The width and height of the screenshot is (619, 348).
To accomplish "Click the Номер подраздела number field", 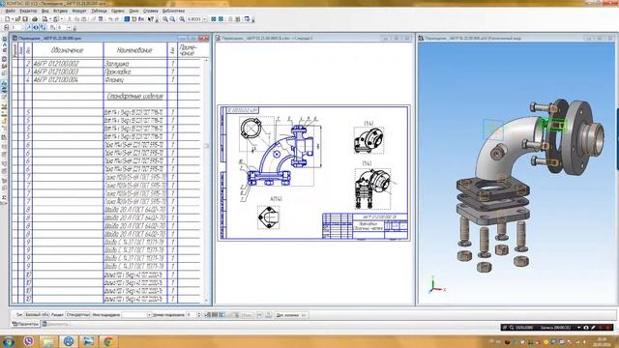I will coord(192,315).
